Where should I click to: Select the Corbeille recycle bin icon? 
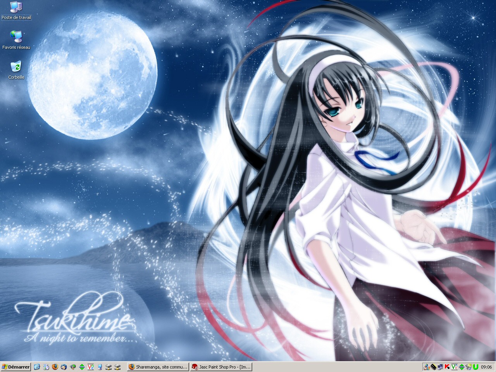[16, 70]
